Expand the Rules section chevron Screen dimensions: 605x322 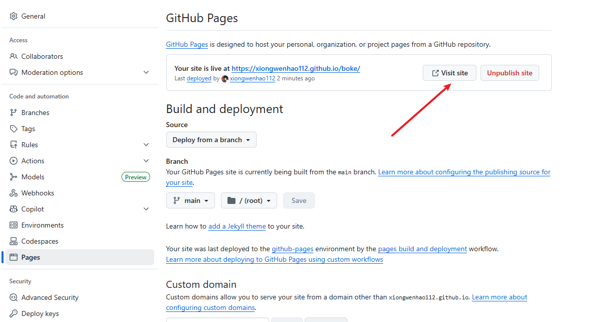tap(146, 145)
